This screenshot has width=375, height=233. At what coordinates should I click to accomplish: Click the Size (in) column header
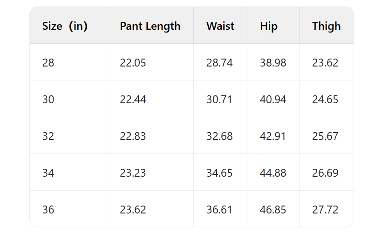click(65, 26)
